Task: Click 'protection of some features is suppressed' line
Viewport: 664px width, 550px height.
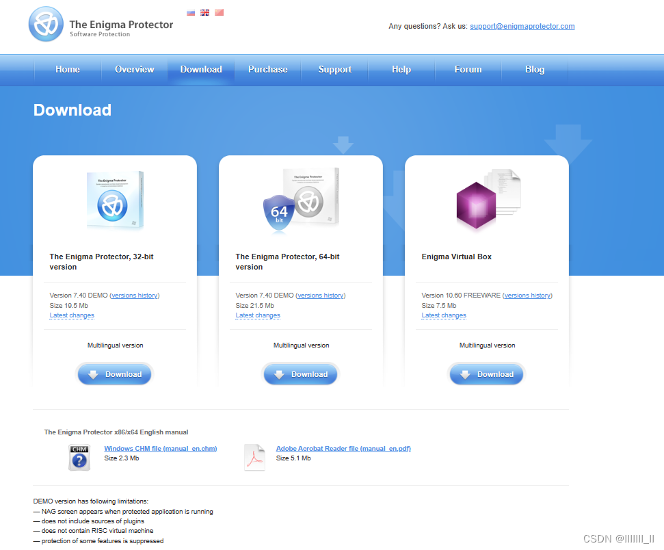Action: (98, 541)
